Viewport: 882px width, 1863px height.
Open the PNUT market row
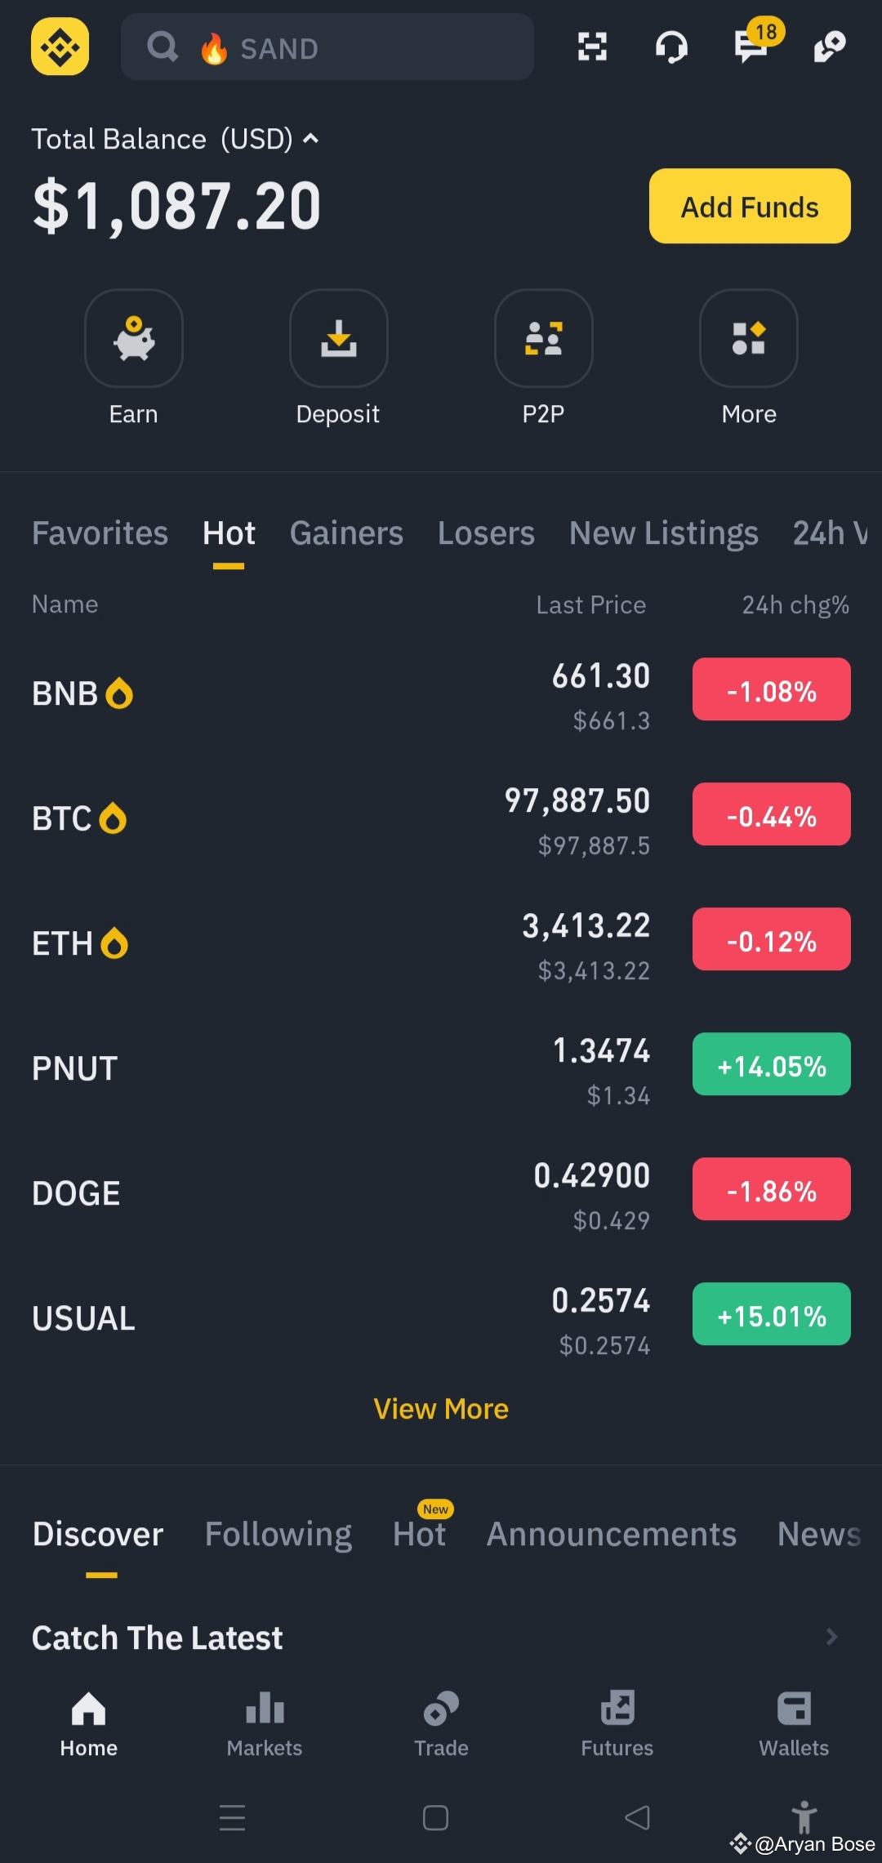coord(441,1068)
